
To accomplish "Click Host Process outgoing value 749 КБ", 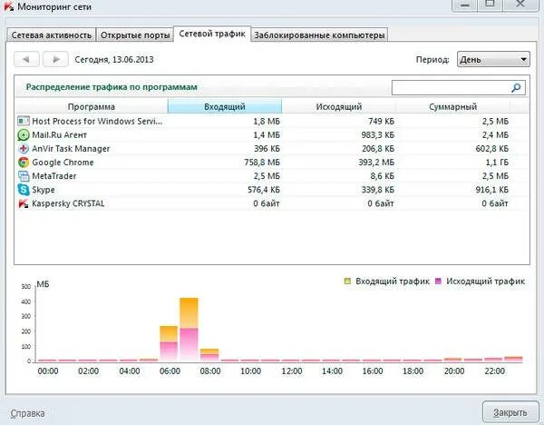I will 382,121.
